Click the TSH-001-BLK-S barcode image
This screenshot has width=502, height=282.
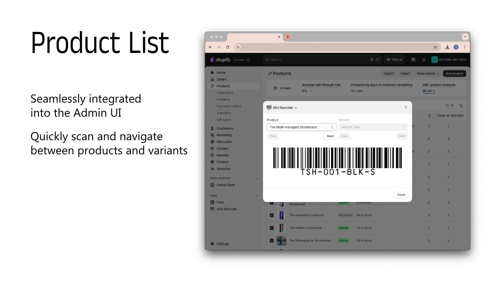[x=338, y=161]
